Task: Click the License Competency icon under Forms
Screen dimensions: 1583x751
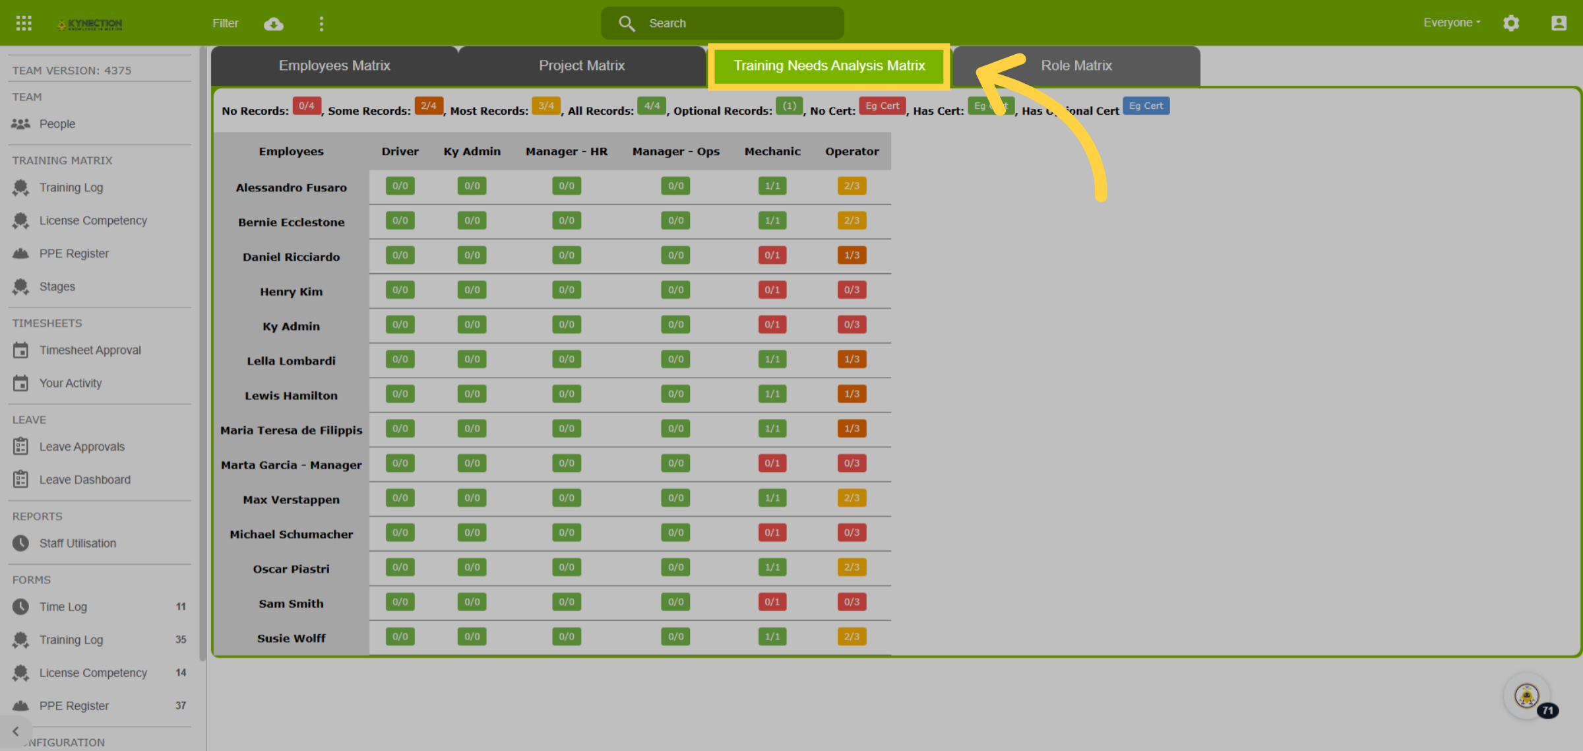Action: point(20,672)
